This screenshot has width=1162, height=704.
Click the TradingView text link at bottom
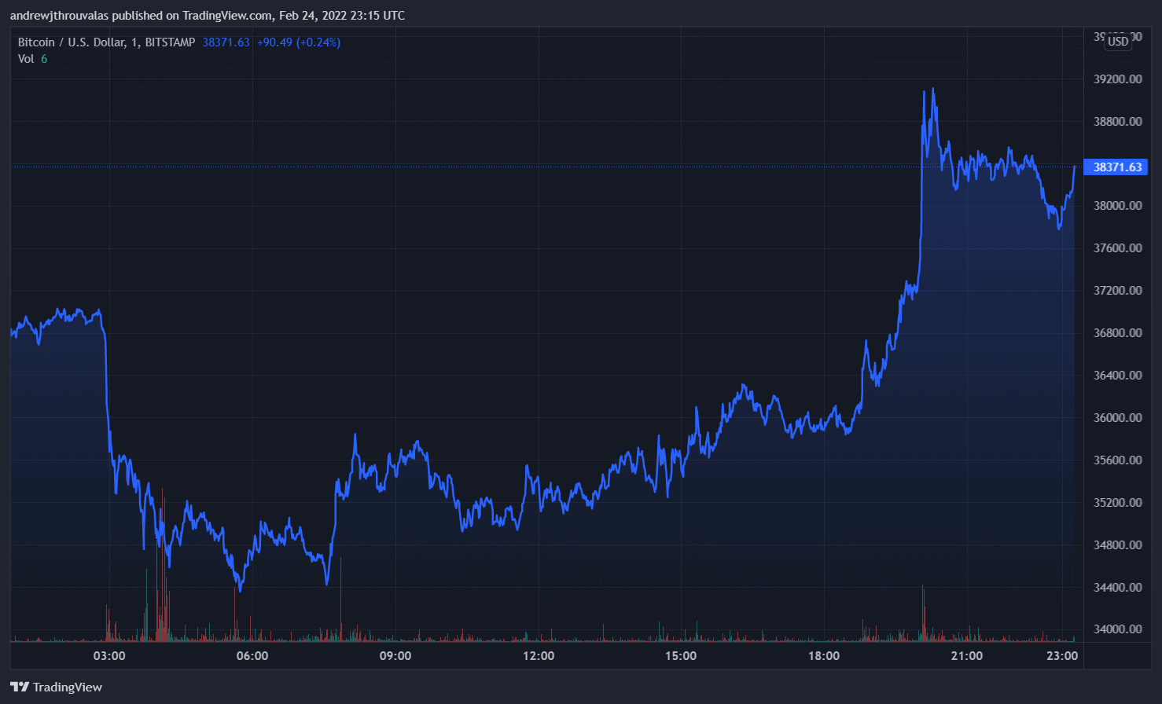(67, 687)
